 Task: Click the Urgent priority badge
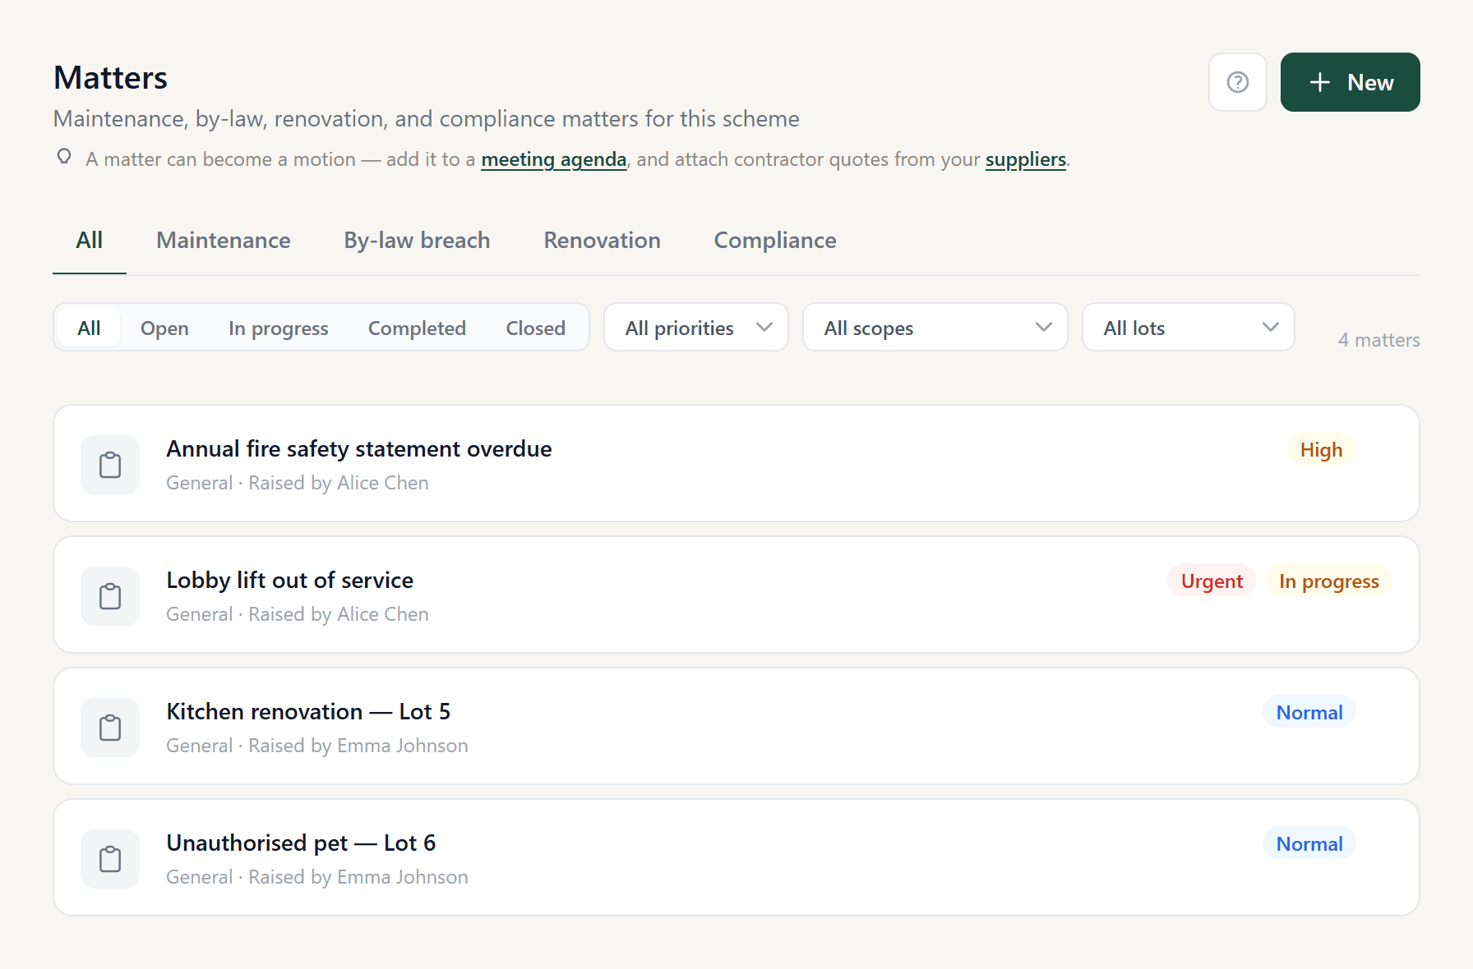[1212, 581]
